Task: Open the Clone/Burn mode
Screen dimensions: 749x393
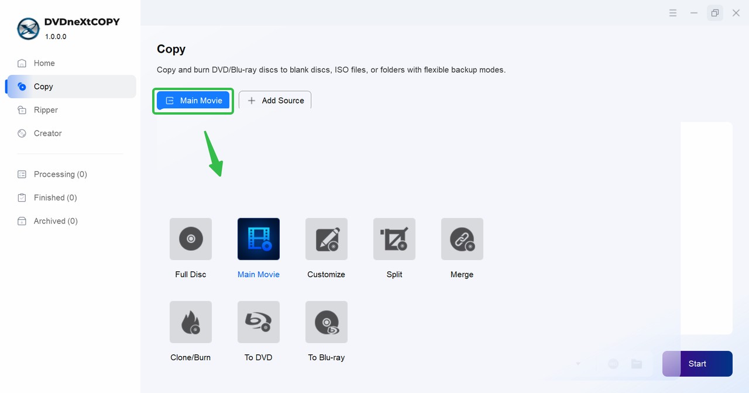Action: pos(191,322)
